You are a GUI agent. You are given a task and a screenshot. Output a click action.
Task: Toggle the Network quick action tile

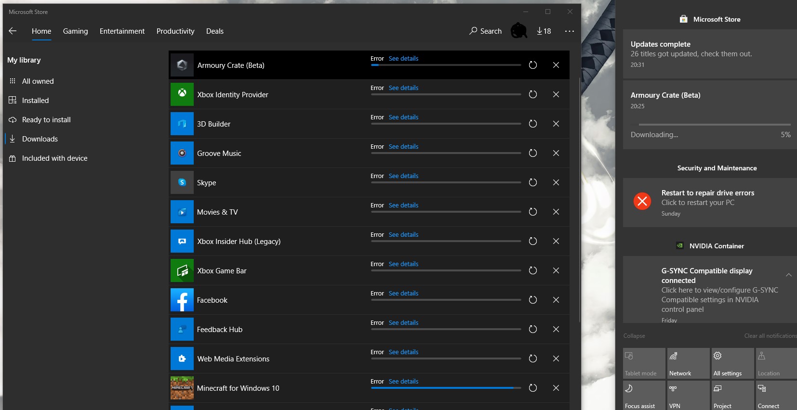(x=688, y=363)
